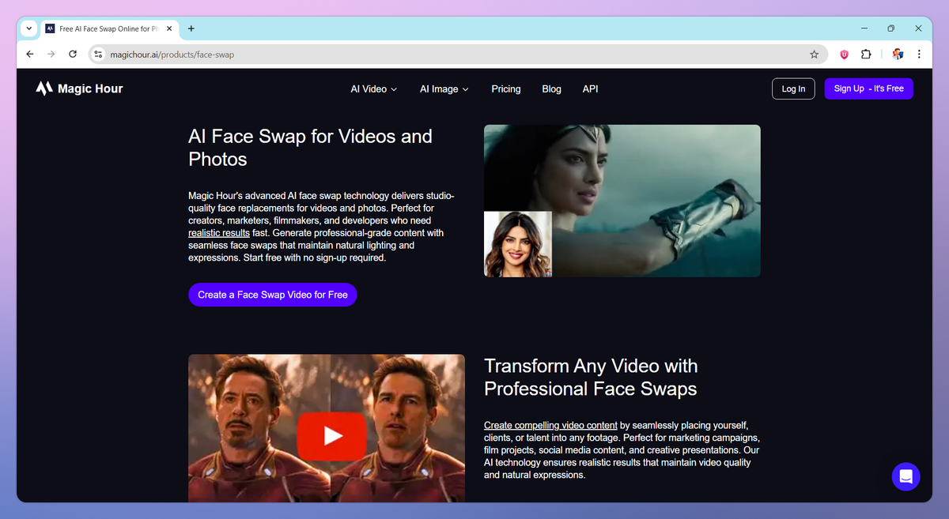
Task: Follow the realistic results link
Action: (x=219, y=233)
